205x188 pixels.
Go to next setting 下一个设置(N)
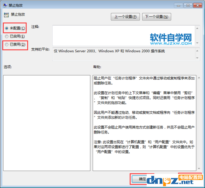point(156,17)
